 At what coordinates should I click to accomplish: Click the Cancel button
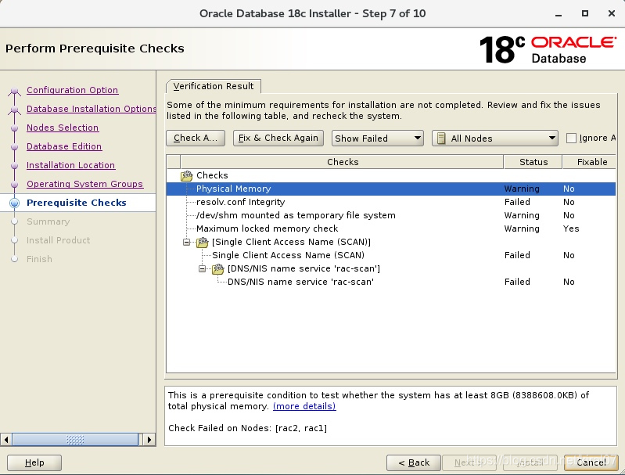[x=591, y=462]
